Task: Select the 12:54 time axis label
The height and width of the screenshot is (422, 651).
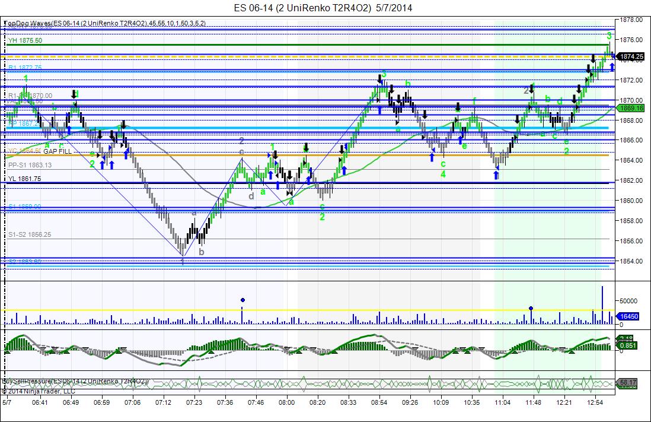Action: [595, 402]
